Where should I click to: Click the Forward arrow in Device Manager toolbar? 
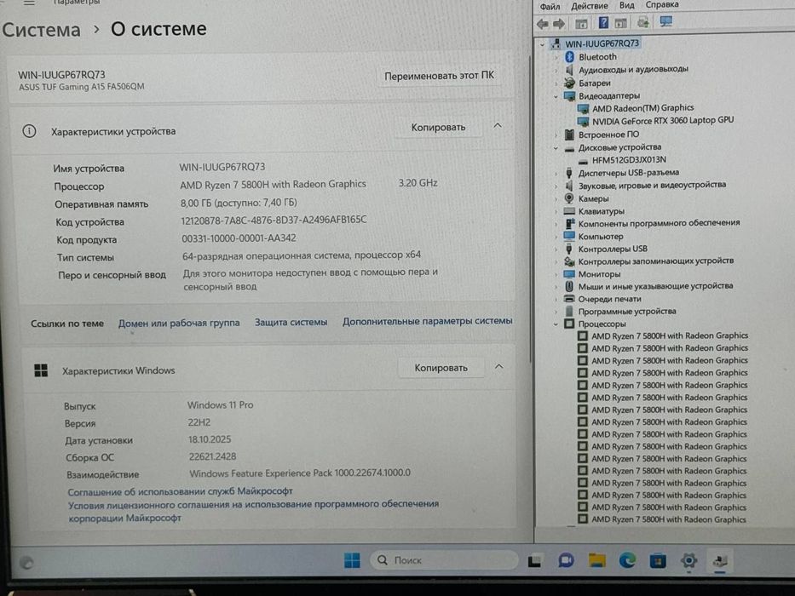tap(559, 23)
